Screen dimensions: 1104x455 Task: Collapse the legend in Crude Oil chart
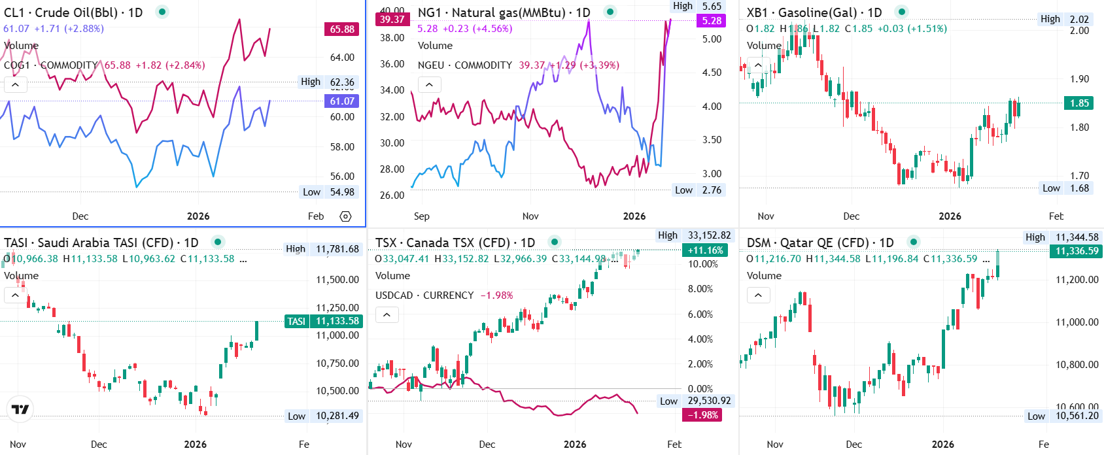click(15, 84)
